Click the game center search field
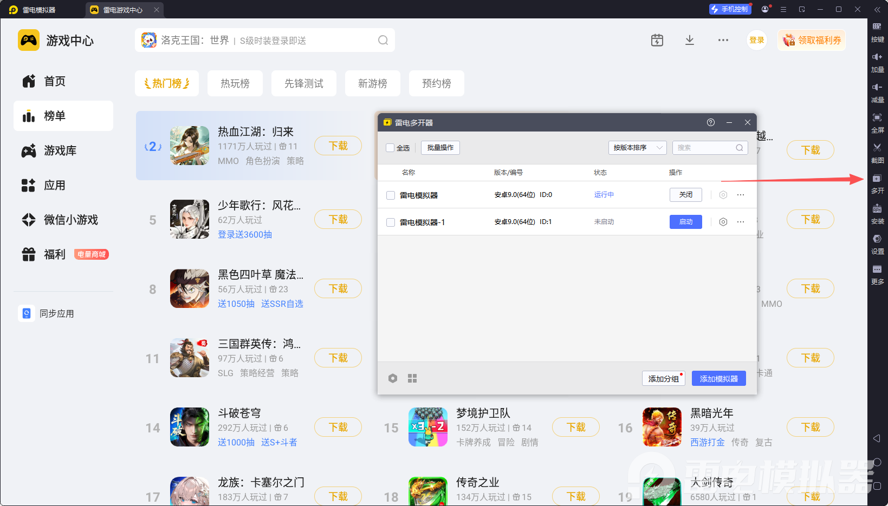The height and width of the screenshot is (506, 888). pos(265,40)
